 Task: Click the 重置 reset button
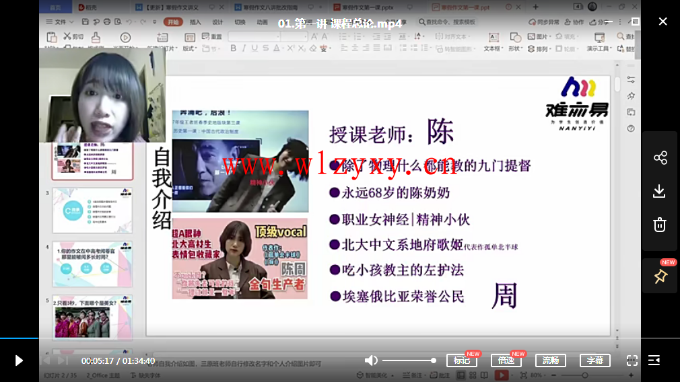point(211,36)
